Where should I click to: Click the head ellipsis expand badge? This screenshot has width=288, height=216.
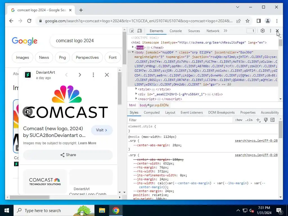tap(148, 48)
